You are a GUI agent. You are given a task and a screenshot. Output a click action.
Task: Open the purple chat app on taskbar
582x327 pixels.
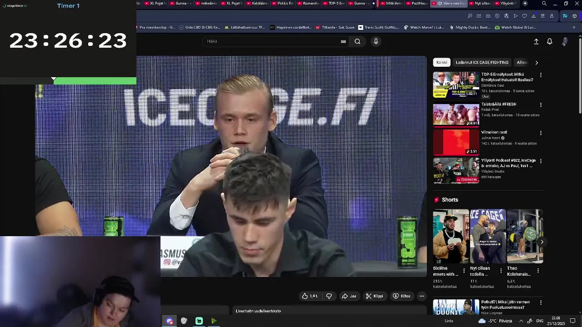tap(169, 321)
